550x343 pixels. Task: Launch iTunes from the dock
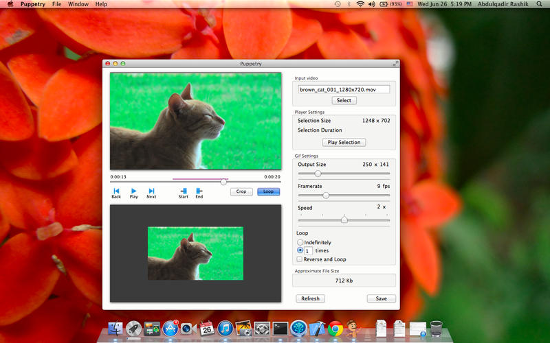225,329
